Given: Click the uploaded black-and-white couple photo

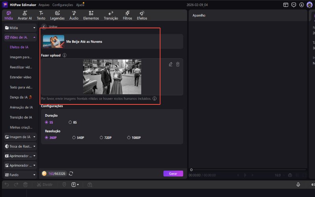Looking at the screenshot, I should pyautogui.click(x=112, y=77).
